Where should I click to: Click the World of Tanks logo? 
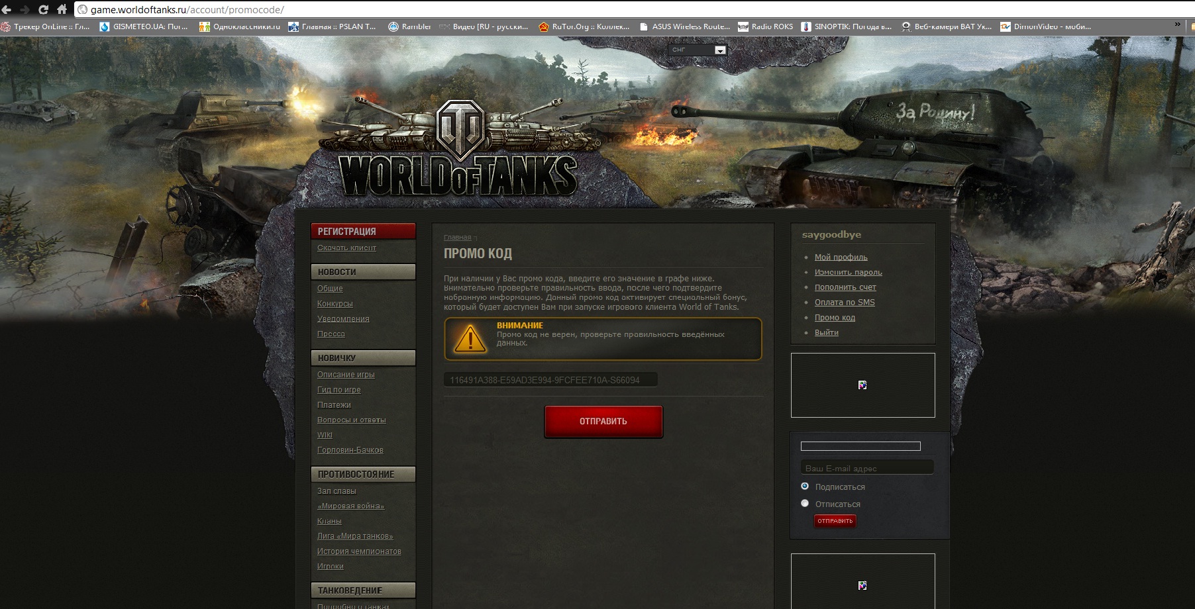(458, 149)
